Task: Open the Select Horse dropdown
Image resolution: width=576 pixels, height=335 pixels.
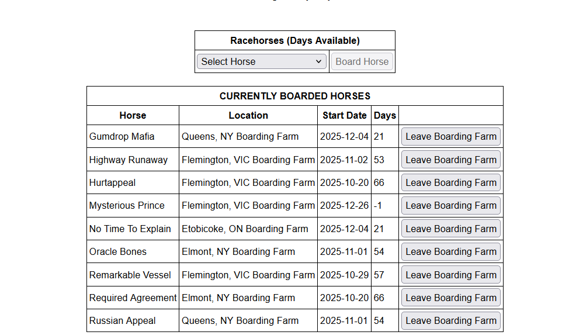Action: pos(261,61)
